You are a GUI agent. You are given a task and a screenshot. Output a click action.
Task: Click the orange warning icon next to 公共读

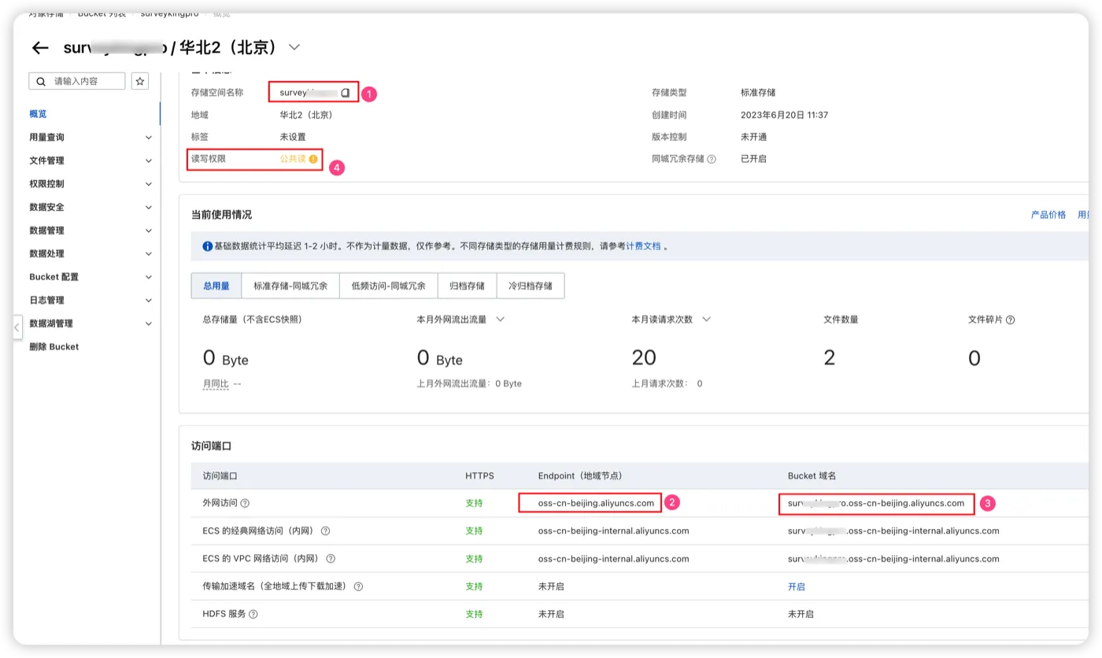[313, 159]
